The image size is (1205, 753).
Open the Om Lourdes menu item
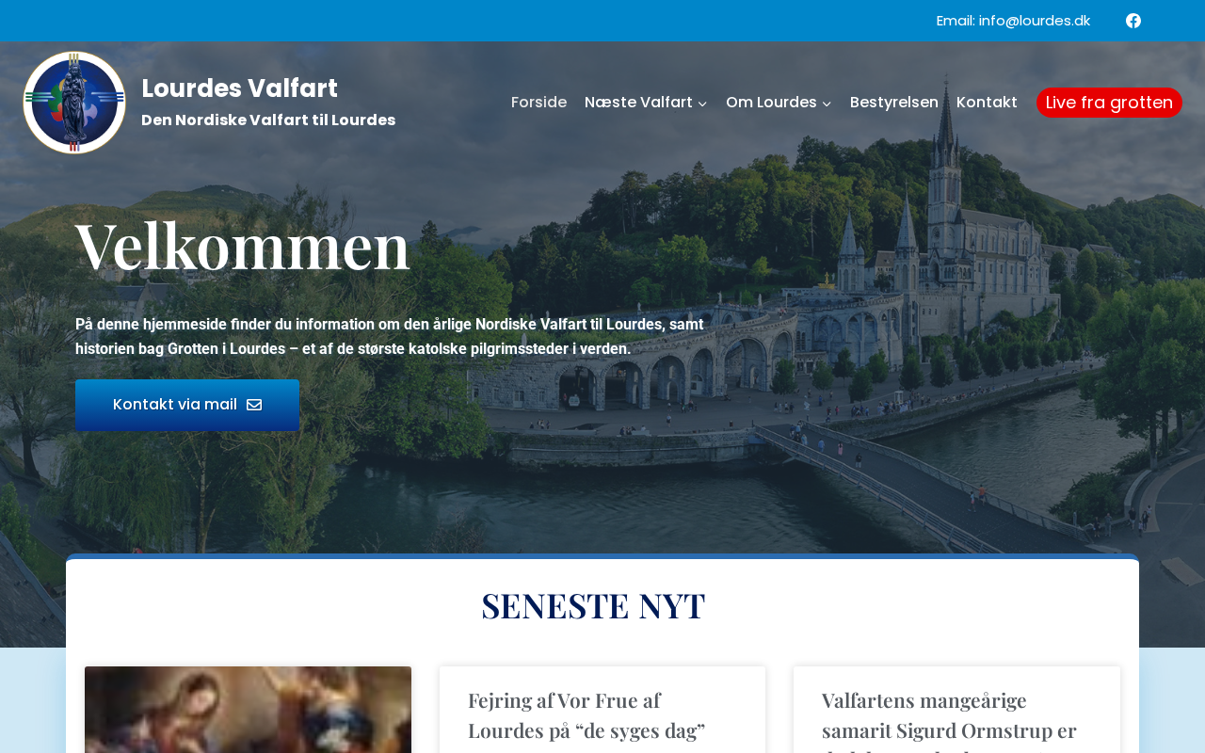771,103
